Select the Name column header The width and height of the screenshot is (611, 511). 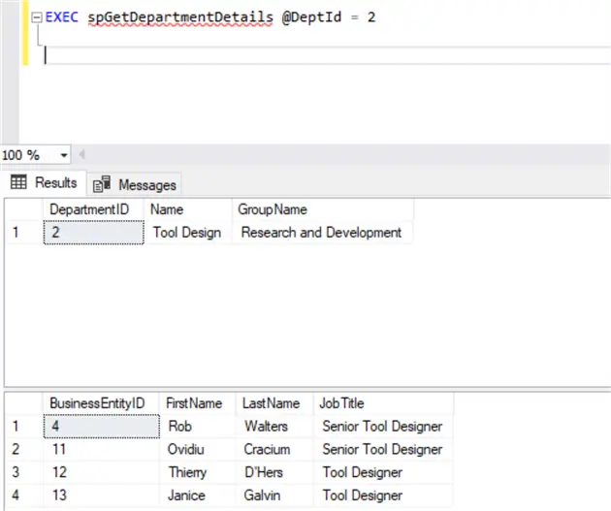pos(167,209)
